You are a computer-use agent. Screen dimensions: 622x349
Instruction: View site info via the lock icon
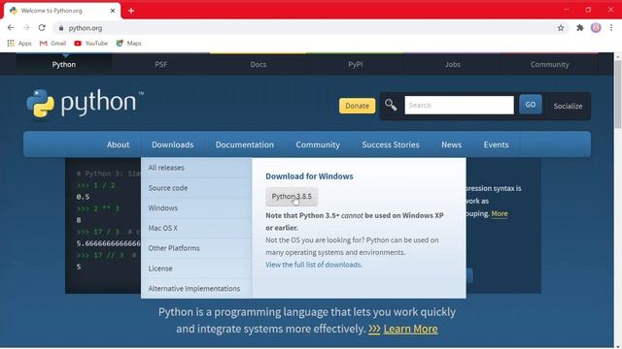coord(60,28)
